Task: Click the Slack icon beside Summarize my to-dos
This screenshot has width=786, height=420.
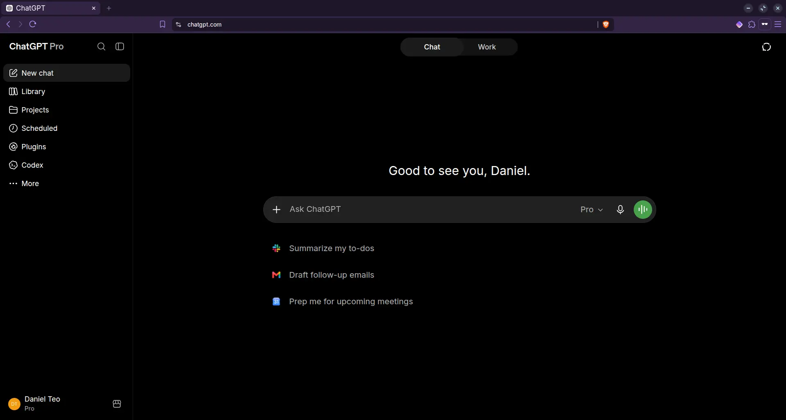Action: tap(276, 248)
